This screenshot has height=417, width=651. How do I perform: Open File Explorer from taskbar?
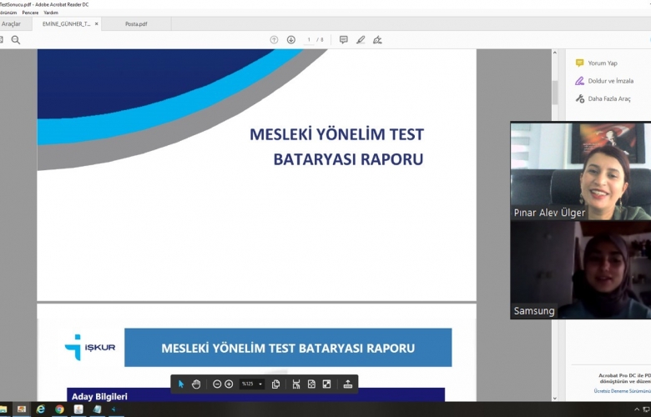[x=3, y=409]
